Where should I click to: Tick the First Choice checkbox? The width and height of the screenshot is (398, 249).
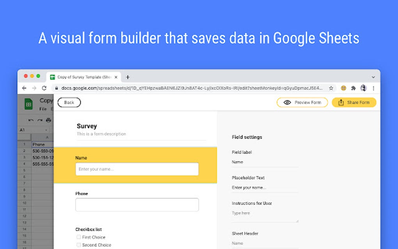(x=79, y=237)
